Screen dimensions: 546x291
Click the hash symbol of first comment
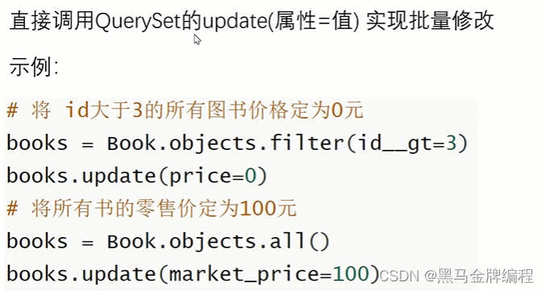coord(12,110)
